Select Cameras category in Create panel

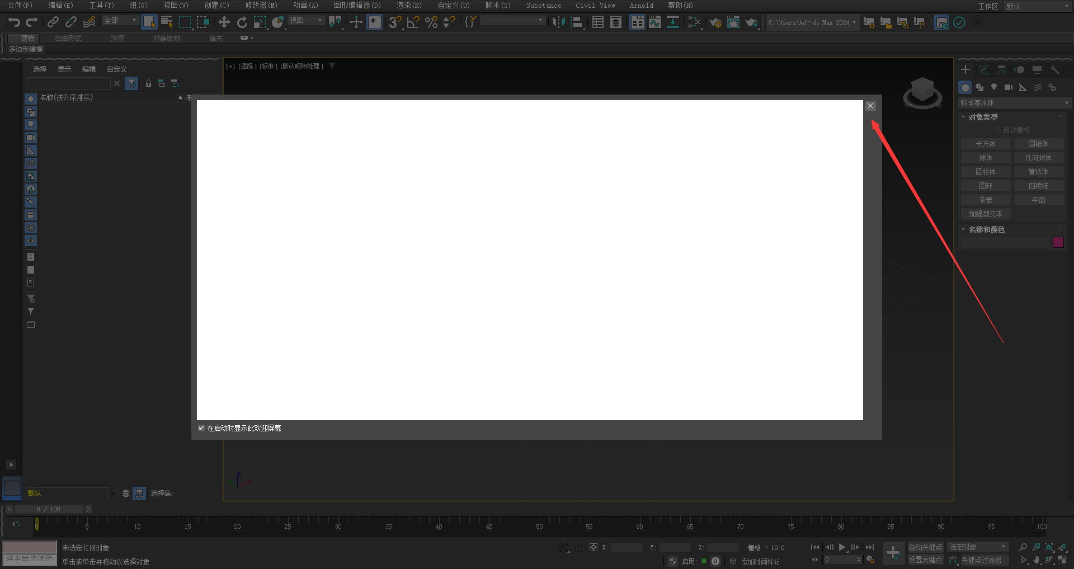click(x=1009, y=87)
